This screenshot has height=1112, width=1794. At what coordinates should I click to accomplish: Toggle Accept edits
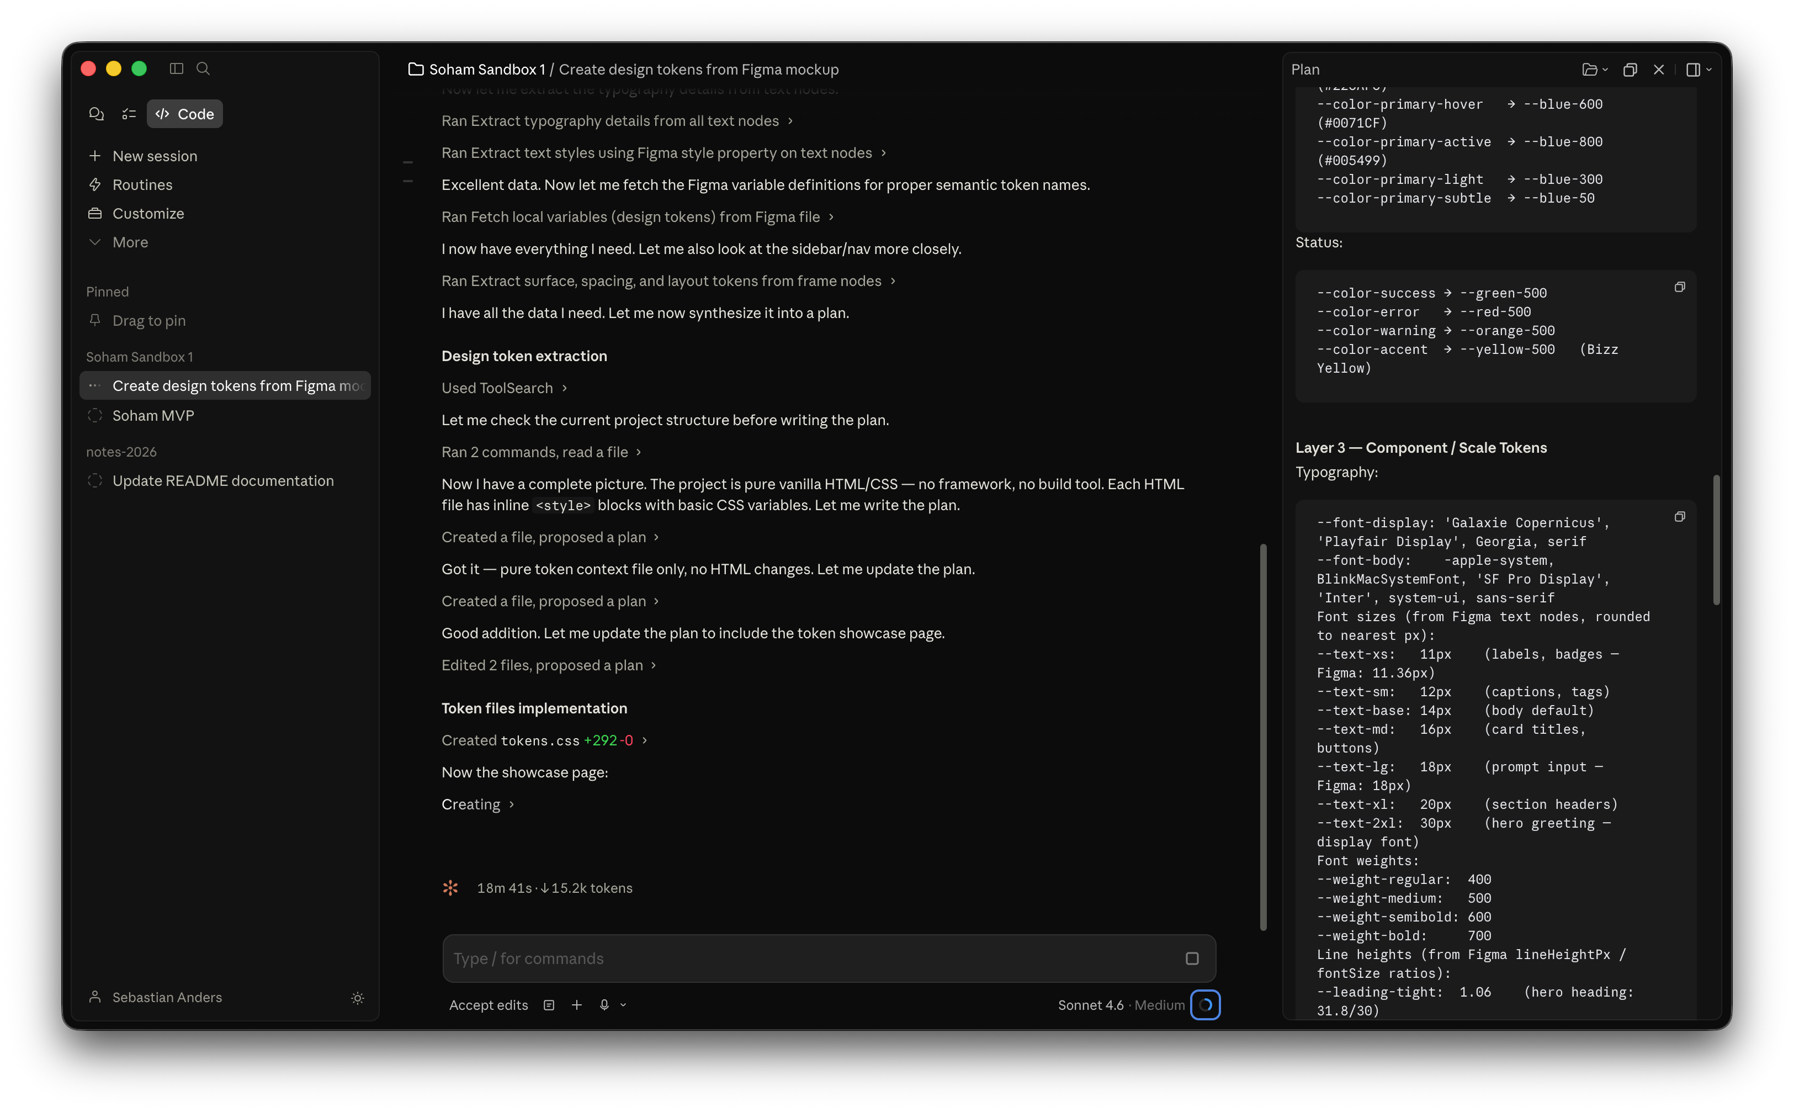(488, 1005)
